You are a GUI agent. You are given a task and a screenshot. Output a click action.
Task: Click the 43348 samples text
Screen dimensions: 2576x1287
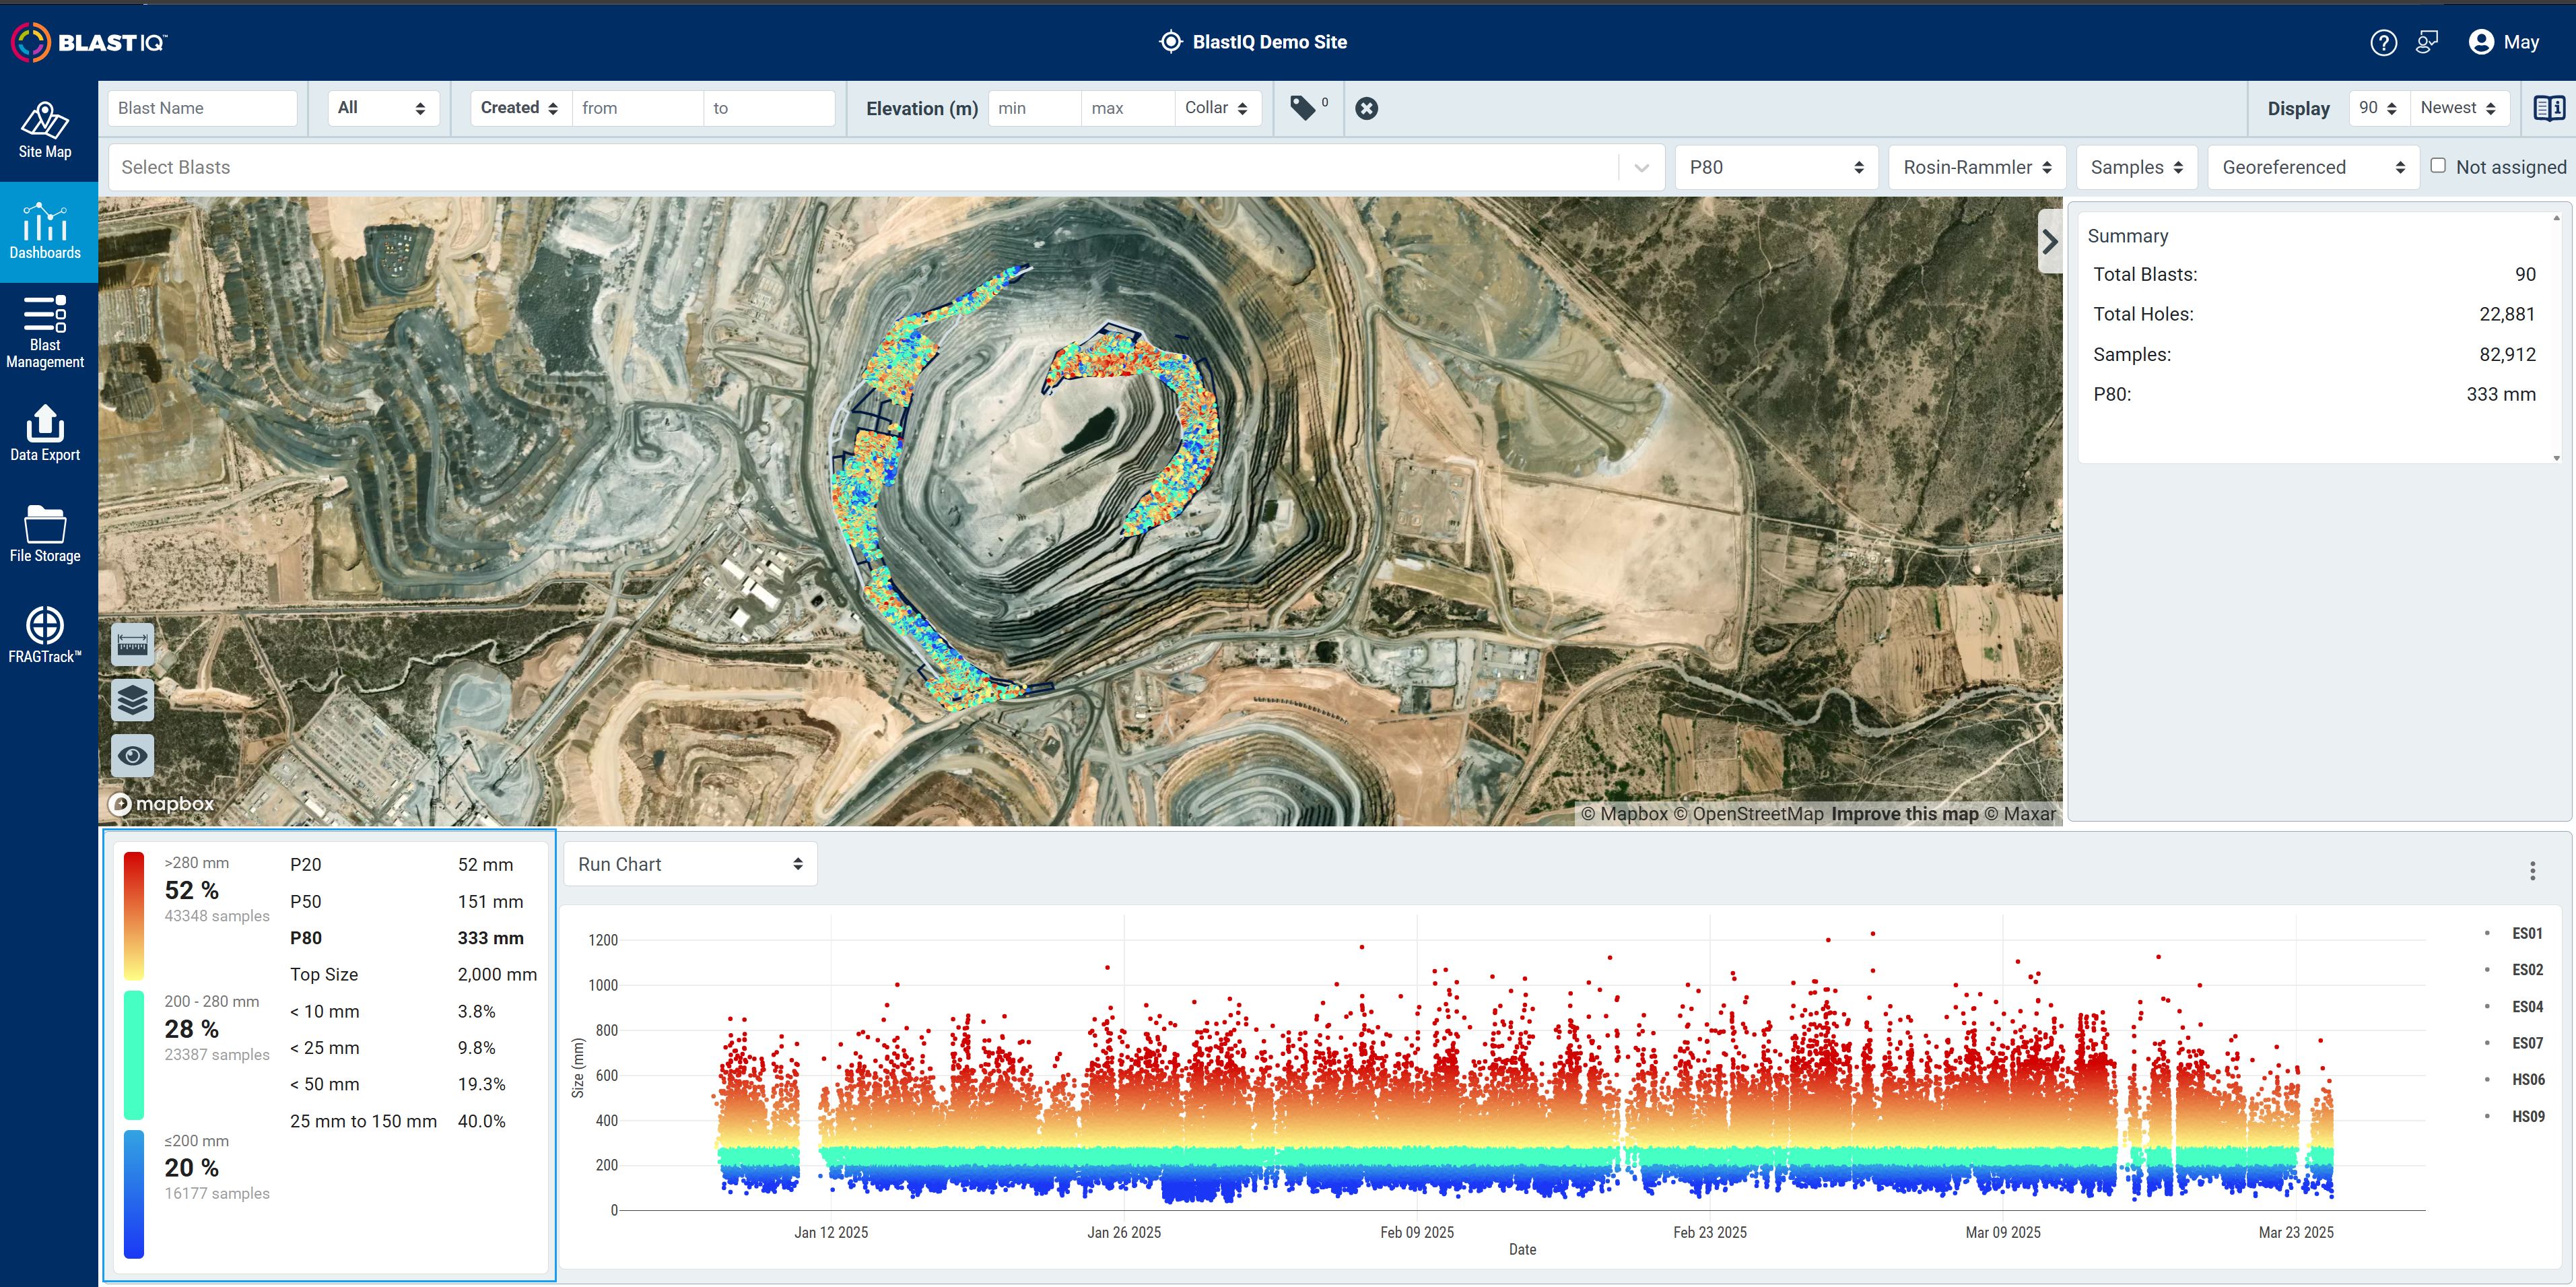pos(217,916)
